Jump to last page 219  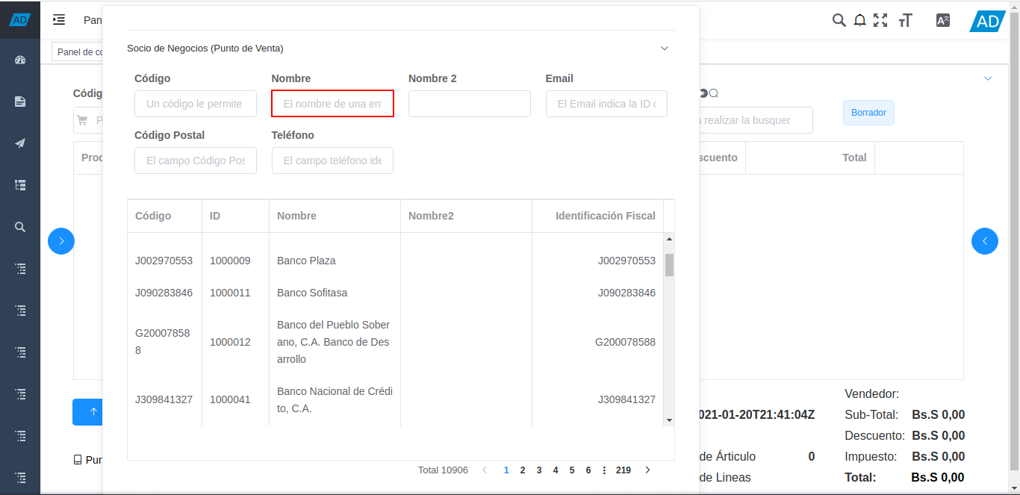[623, 470]
